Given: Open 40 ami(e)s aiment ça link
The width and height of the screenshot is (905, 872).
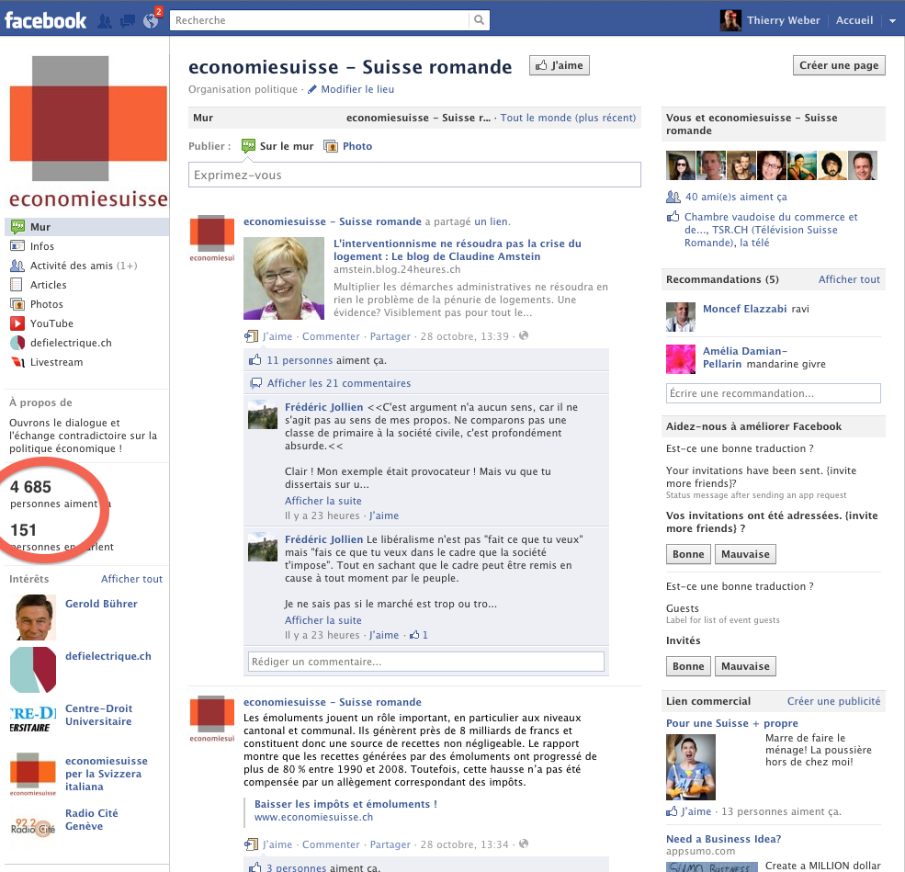Looking at the screenshot, I should [736, 197].
